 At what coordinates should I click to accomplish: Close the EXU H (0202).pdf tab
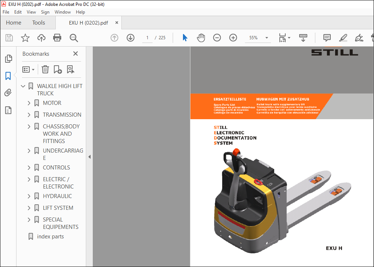coord(117,22)
